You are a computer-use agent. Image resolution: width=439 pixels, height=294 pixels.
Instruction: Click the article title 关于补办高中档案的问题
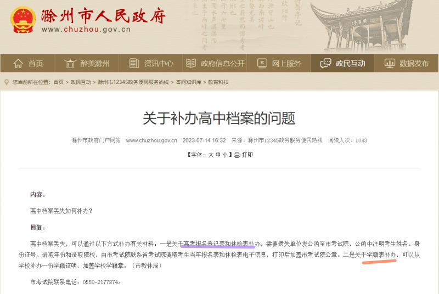219,118
